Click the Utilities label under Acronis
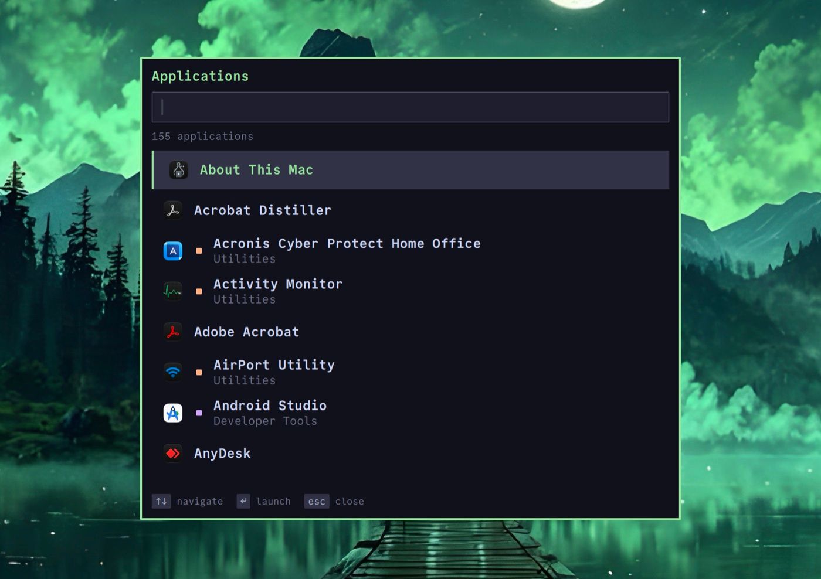This screenshot has width=821, height=579. coord(245,259)
